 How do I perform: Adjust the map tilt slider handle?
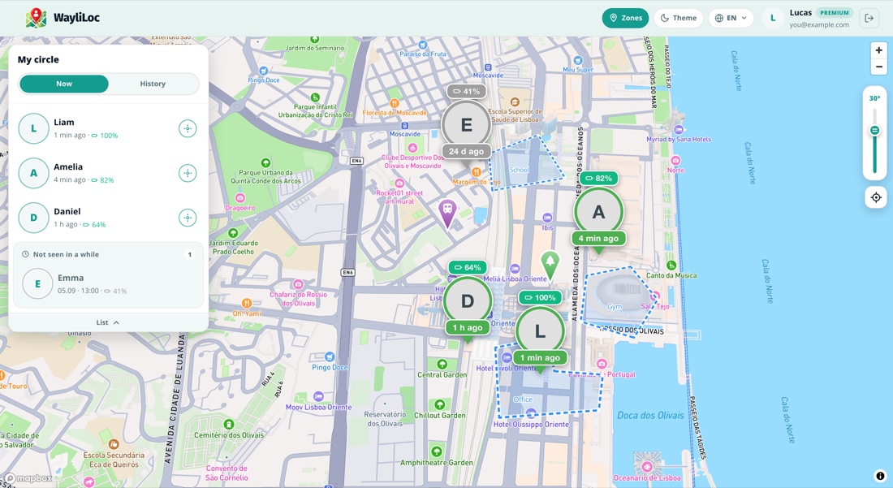click(x=875, y=131)
